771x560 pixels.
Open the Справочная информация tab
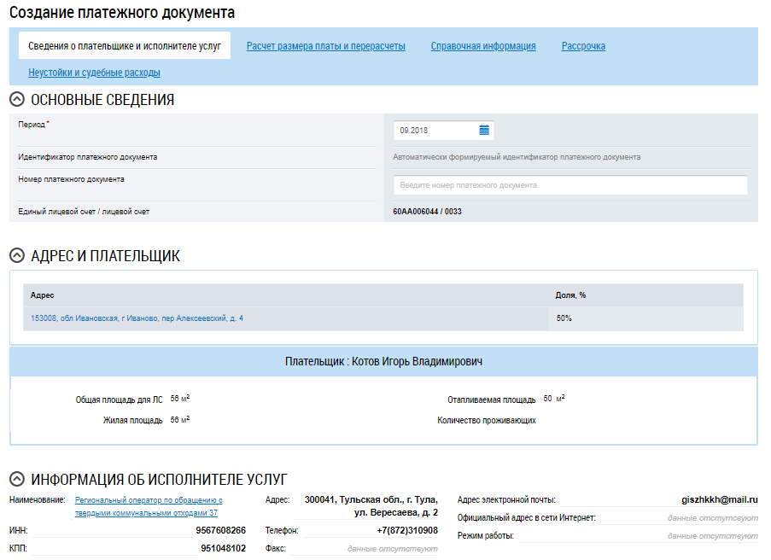pos(483,46)
